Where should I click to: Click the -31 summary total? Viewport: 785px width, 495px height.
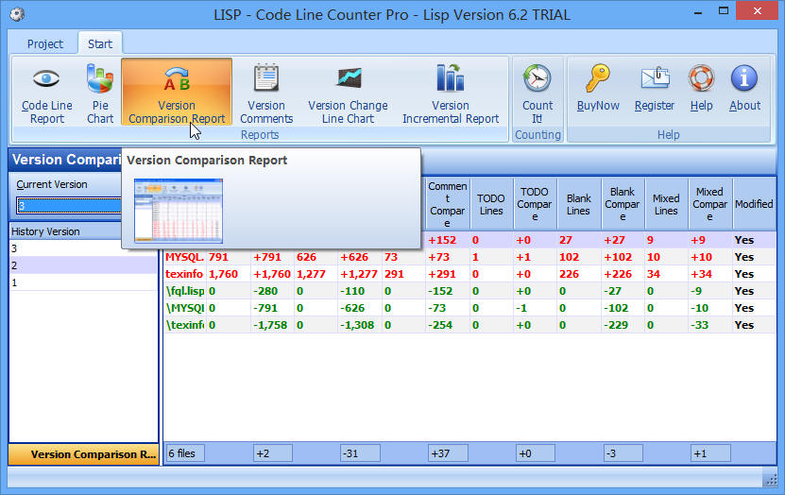(x=360, y=453)
